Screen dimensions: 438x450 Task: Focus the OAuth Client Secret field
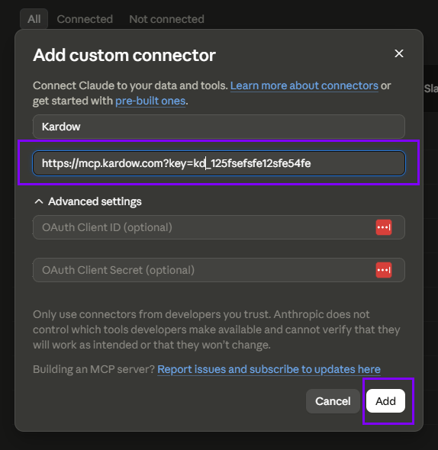pyautogui.click(x=219, y=270)
